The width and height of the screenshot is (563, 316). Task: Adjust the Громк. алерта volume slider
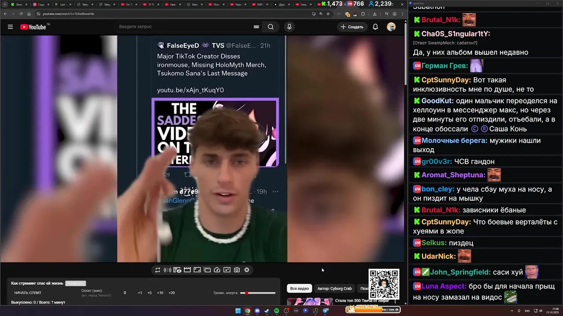coord(258,293)
